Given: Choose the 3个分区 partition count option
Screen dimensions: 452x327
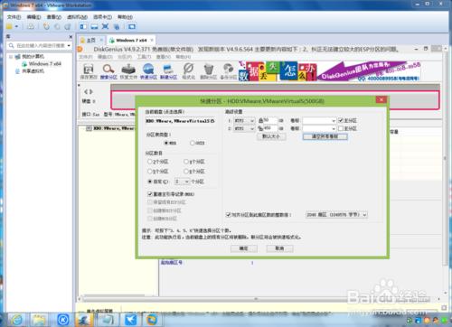Looking at the screenshot, I should 157,162.
